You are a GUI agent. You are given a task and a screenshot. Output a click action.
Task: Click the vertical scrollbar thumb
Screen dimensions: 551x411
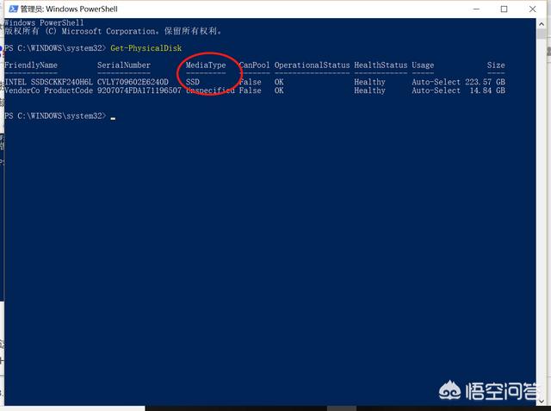click(542, 34)
